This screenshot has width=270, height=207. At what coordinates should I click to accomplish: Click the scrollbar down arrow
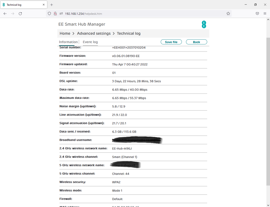268,205
